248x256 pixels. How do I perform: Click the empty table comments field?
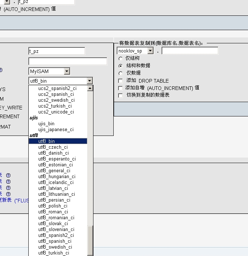[x=68, y=61]
